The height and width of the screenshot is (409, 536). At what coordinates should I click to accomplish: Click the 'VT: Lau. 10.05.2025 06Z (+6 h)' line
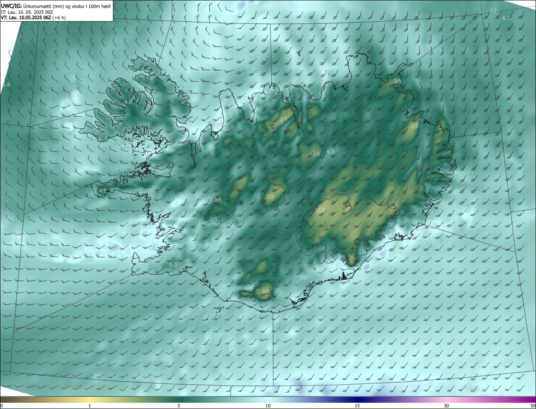tap(33, 18)
